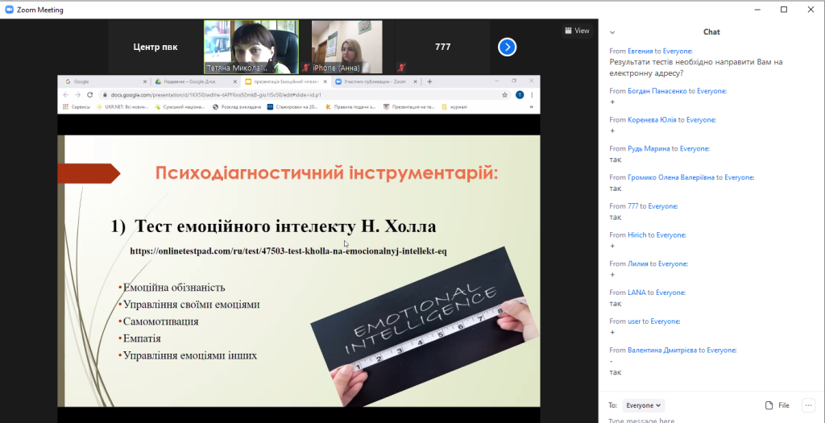Click the sender name Богдан Панасенко in chat
Image resolution: width=825 pixels, height=423 pixels.
click(x=654, y=91)
